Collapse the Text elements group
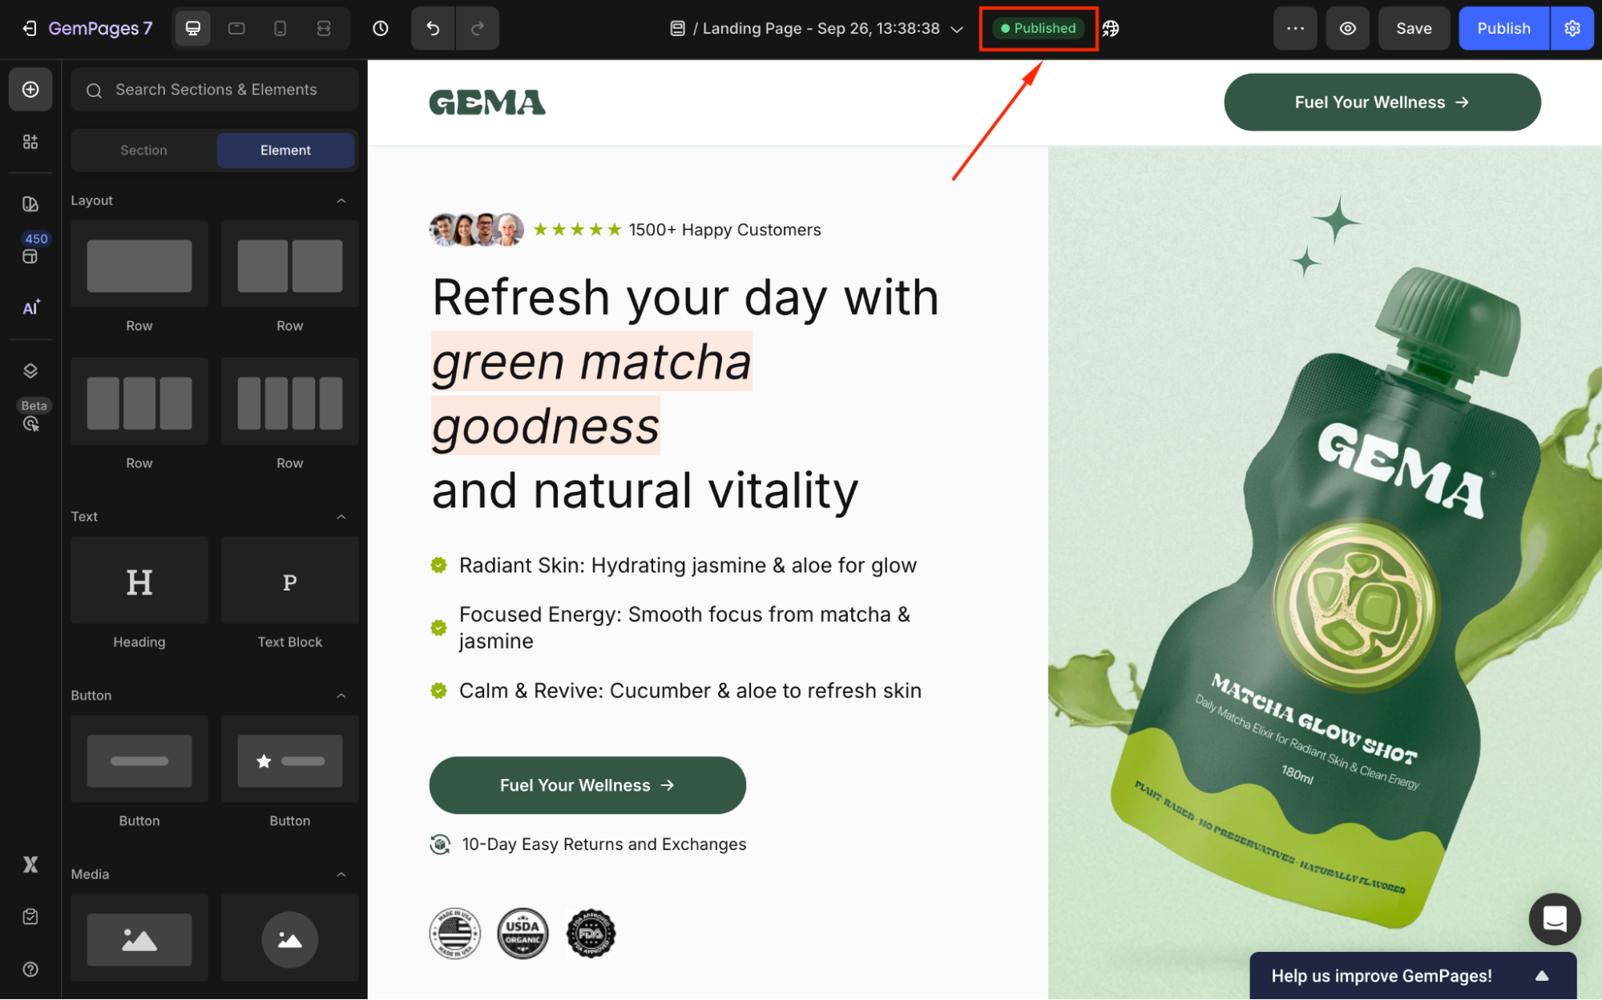Image resolution: width=1602 pixels, height=1000 pixels. coord(341,517)
